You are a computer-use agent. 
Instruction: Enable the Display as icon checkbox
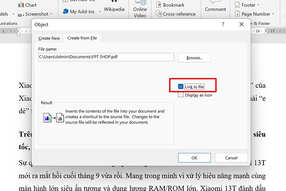[x=181, y=95]
